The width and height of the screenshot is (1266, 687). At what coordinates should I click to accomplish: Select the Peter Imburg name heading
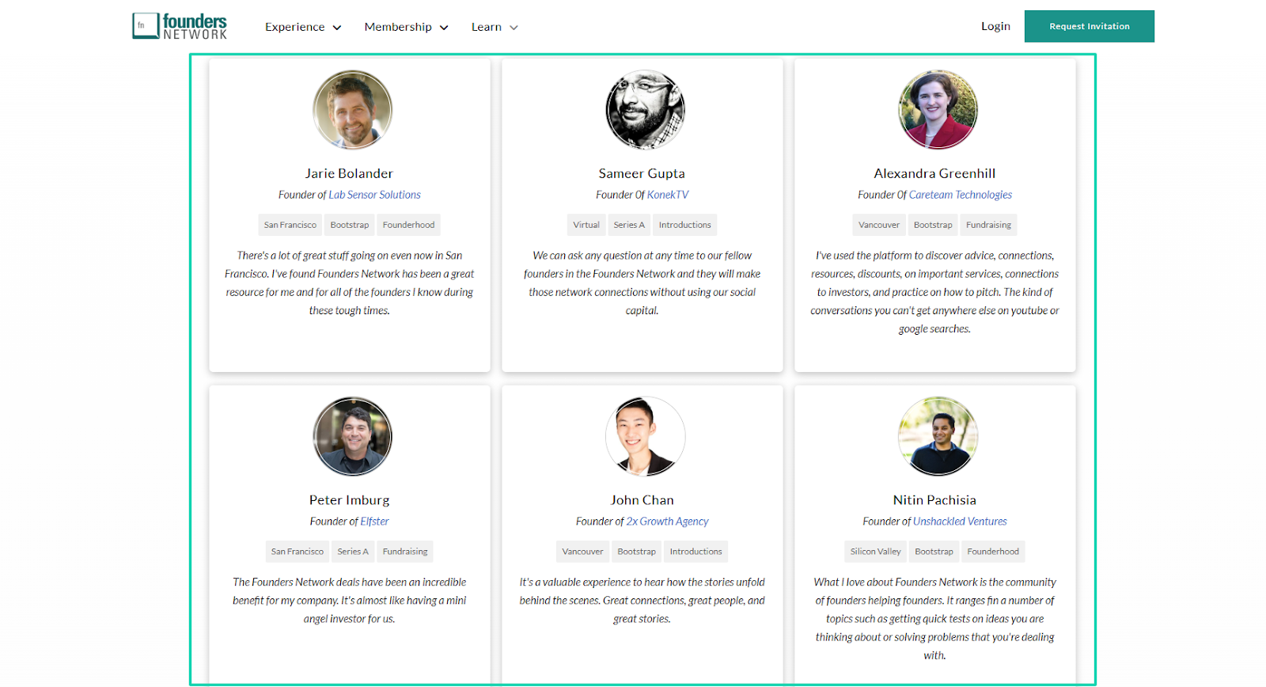349,500
